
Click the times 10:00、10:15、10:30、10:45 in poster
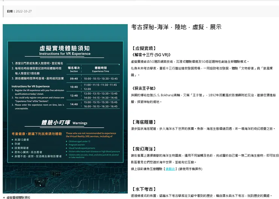click(x=101, y=79)
